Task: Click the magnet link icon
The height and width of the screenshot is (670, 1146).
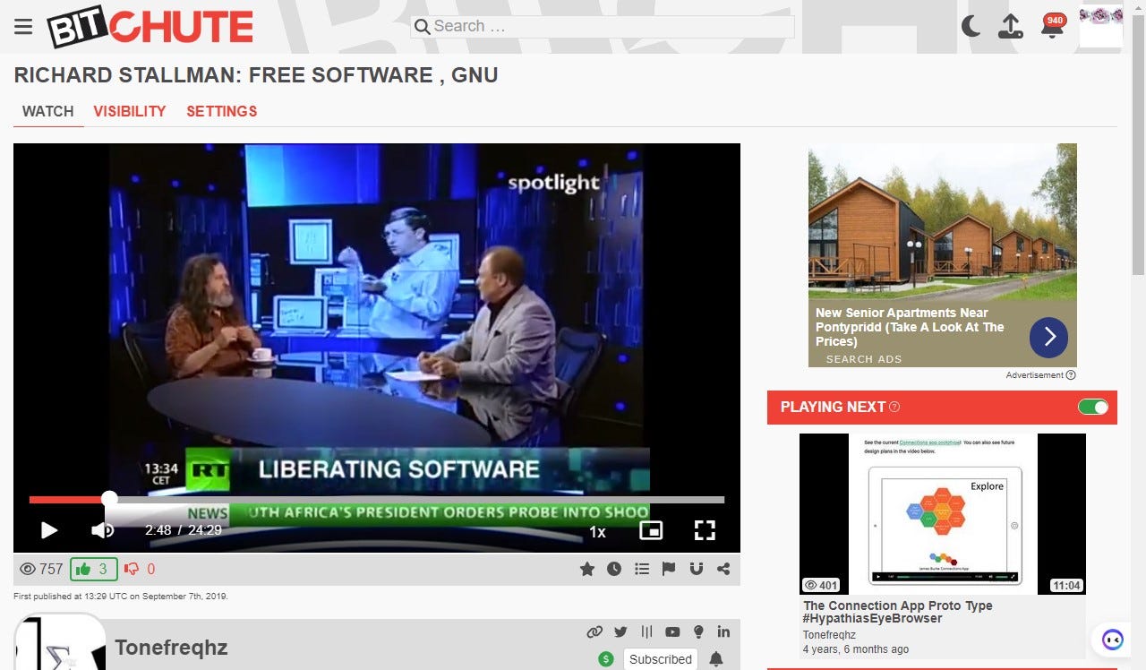Action: tap(696, 569)
